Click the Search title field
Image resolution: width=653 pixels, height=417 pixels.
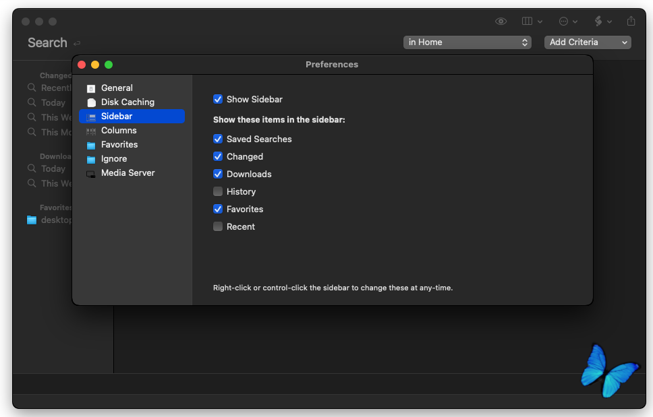[x=47, y=42]
